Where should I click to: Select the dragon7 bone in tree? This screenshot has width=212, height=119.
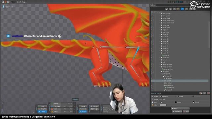pos(169,90)
